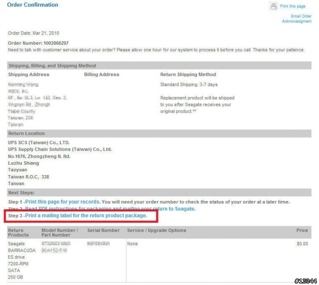Click Model Number / Part Number header

[60, 233]
